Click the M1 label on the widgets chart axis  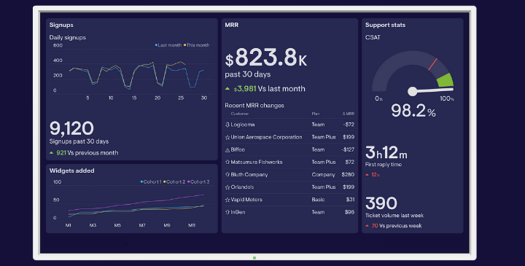(69, 225)
